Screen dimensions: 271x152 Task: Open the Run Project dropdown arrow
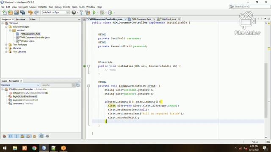[98, 12]
